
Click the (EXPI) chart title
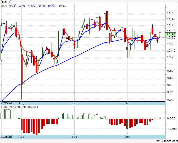coord(6,2)
